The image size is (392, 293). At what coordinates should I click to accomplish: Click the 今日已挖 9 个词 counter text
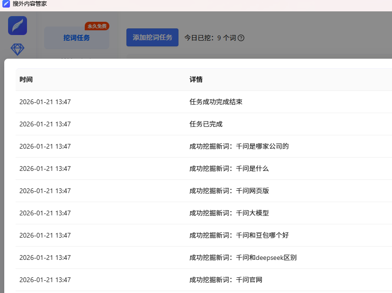(x=210, y=38)
